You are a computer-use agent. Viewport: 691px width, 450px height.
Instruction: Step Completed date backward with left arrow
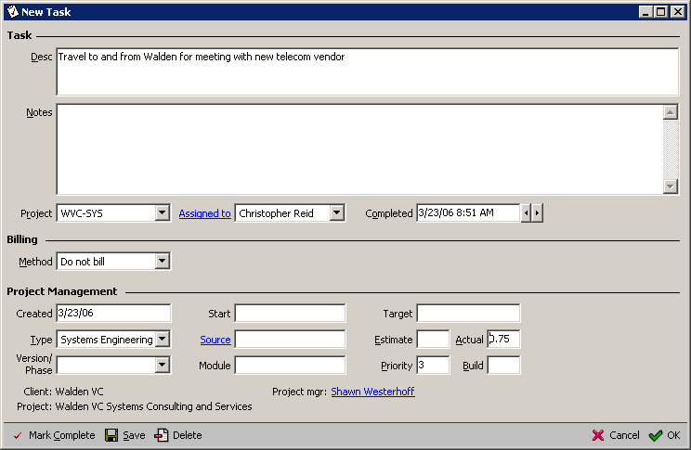coord(526,213)
